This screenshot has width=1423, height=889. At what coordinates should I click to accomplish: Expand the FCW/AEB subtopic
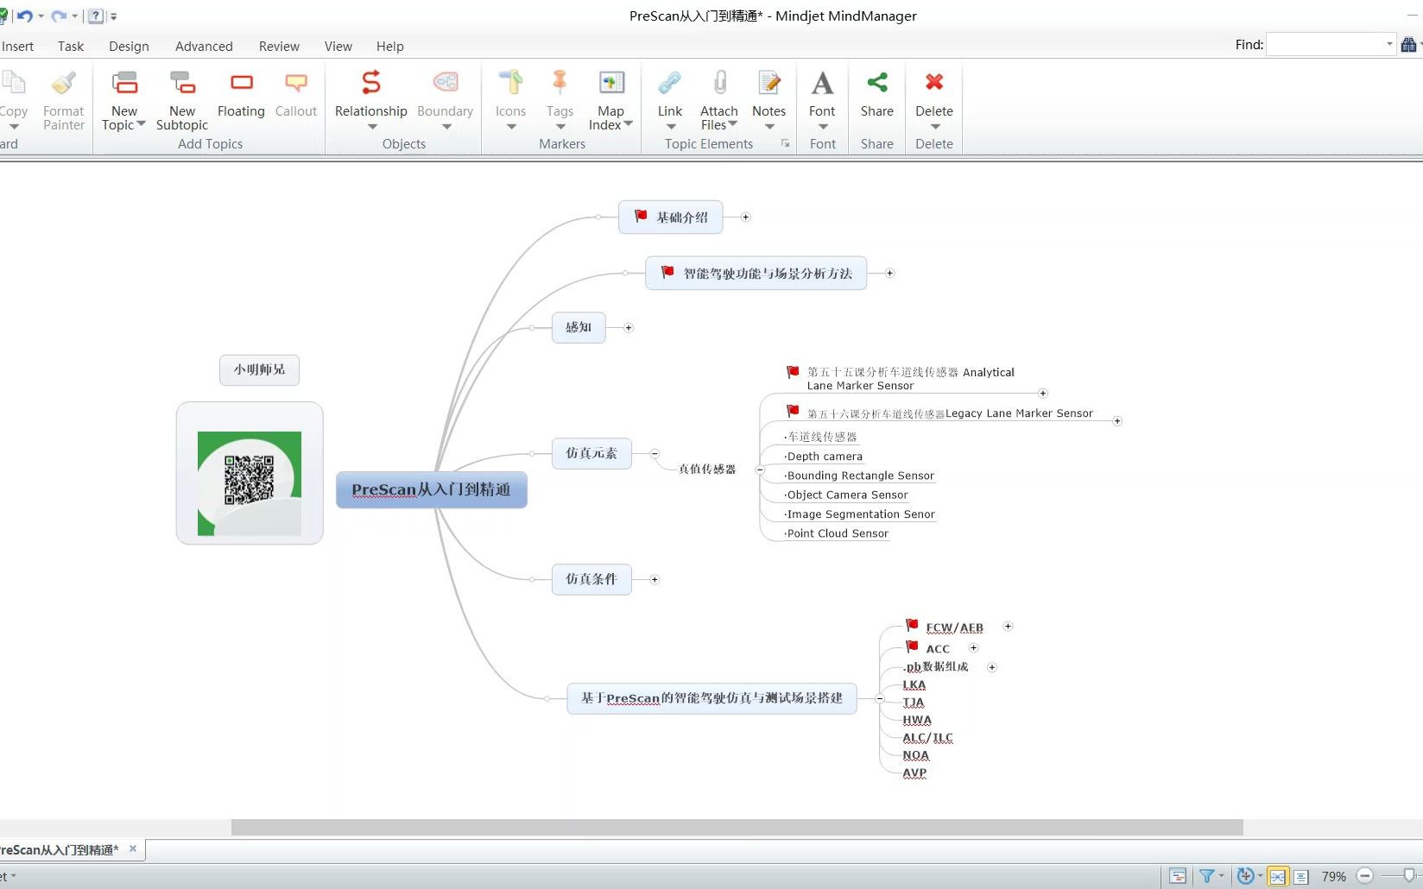click(1008, 627)
